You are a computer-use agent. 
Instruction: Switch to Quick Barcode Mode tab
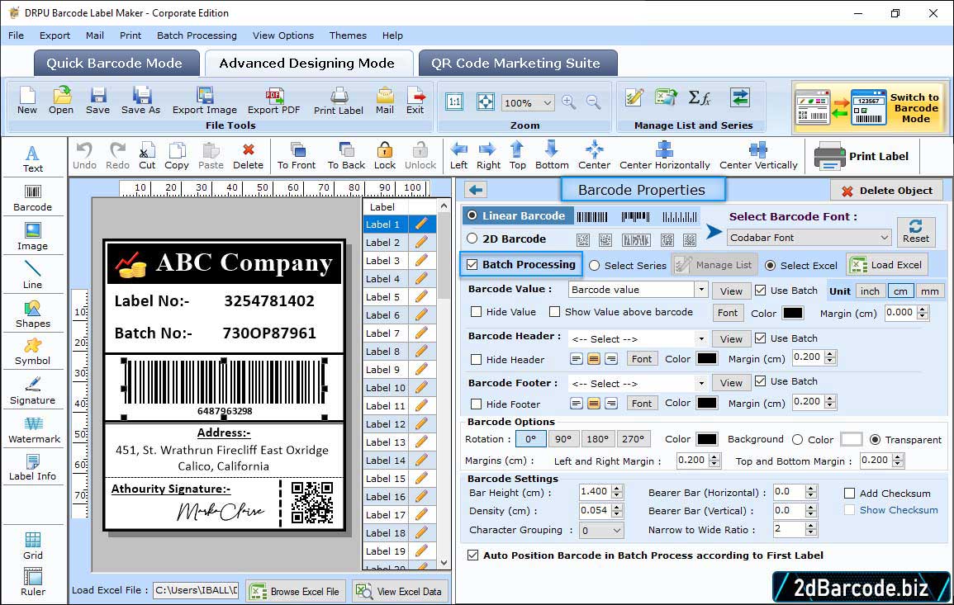[116, 64]
